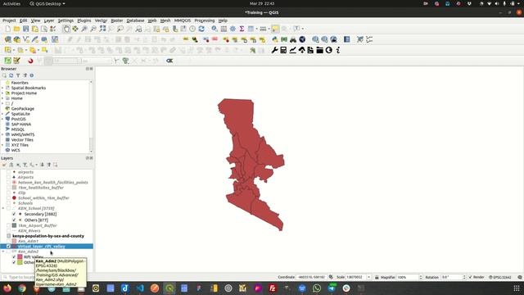
Task: Click the Coordinate input field
Action: point(311,277)
